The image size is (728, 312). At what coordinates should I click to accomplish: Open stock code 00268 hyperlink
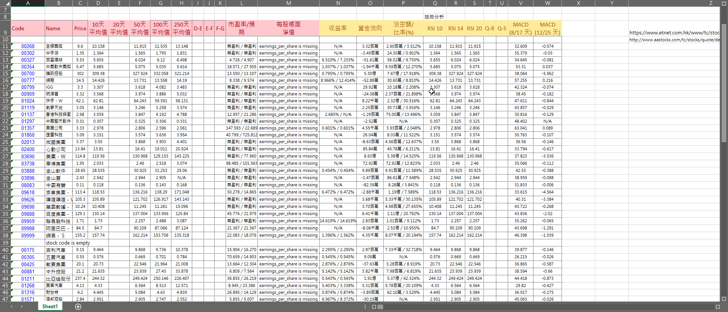pyautogui.click(x=28, y=46)
